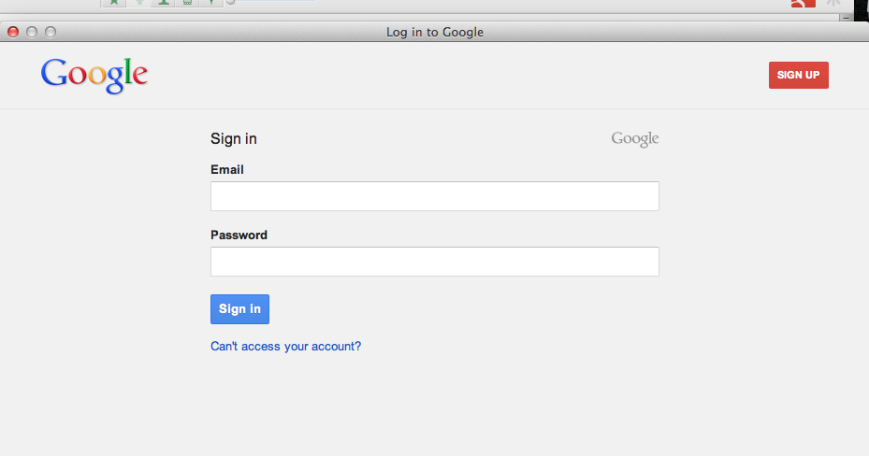
Task: Focus the Email input field
Action: click(x=434, y=196)
